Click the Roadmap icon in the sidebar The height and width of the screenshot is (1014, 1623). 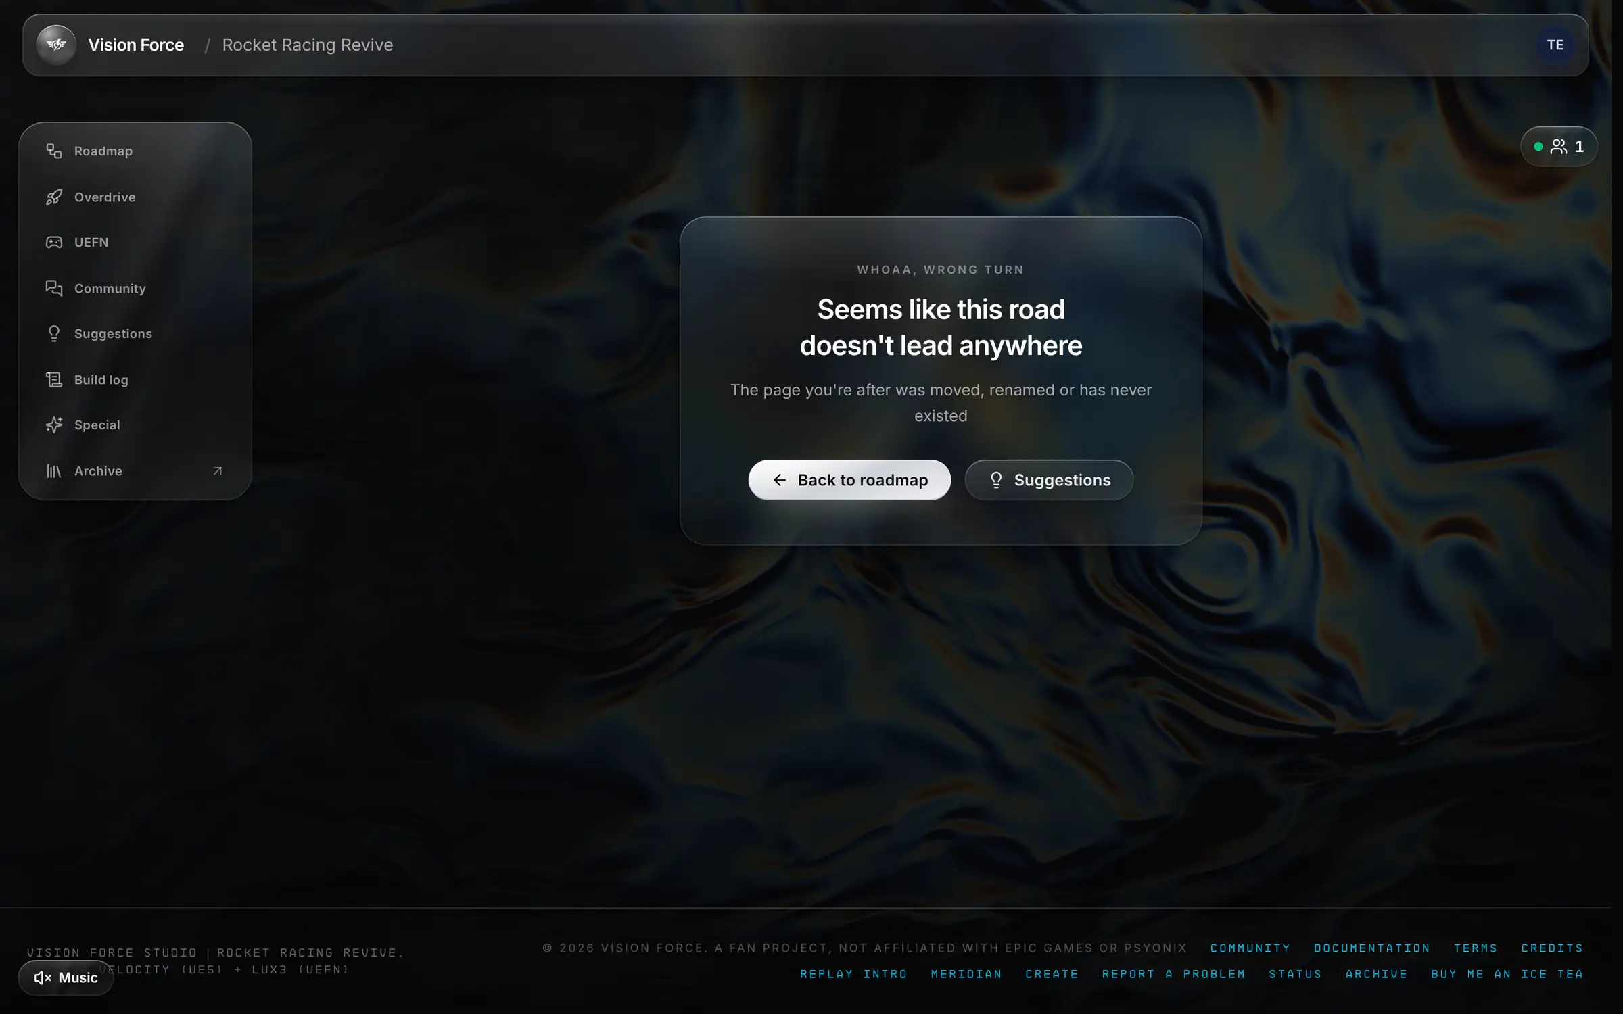click(54, 151)
